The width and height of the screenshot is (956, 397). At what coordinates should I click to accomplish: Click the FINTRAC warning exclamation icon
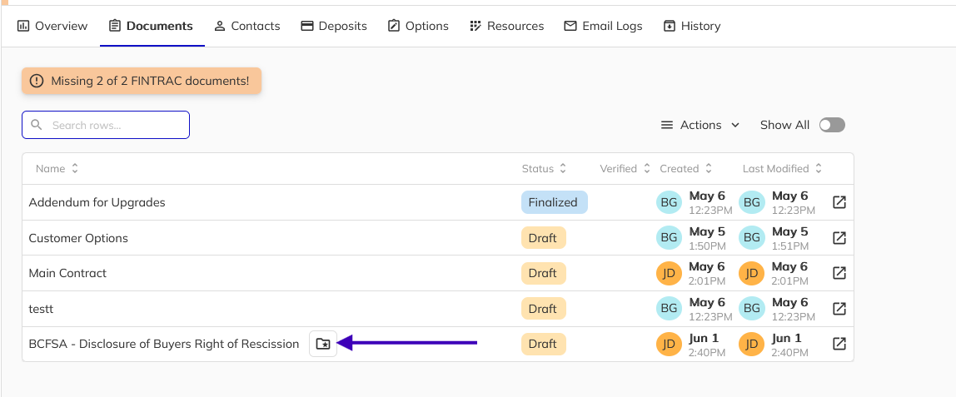click(x=37, y=81)
